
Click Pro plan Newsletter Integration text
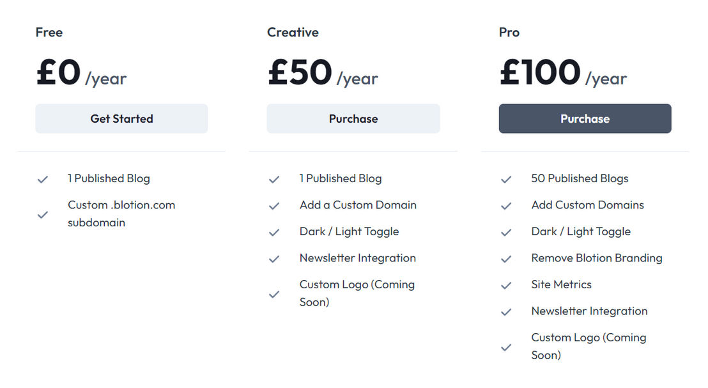point(589,311)
